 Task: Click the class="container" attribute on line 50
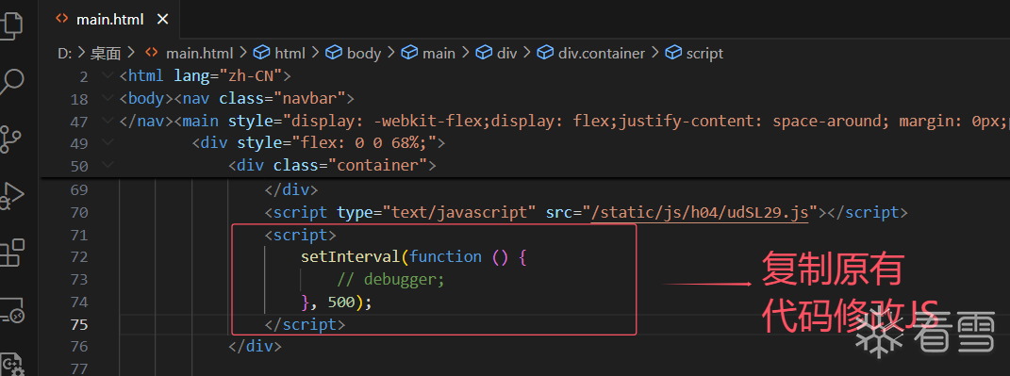point(351,166)
